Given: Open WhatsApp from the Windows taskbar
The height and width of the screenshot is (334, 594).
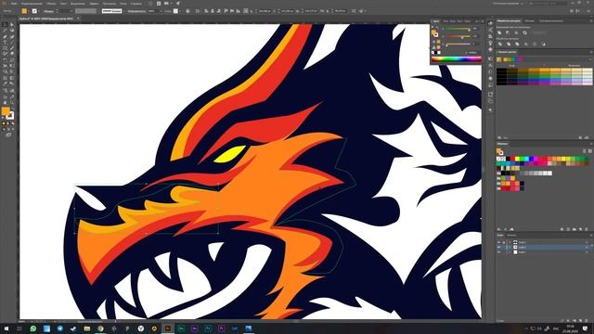Looking at the screenshot, I should click(x=33, y=328).
